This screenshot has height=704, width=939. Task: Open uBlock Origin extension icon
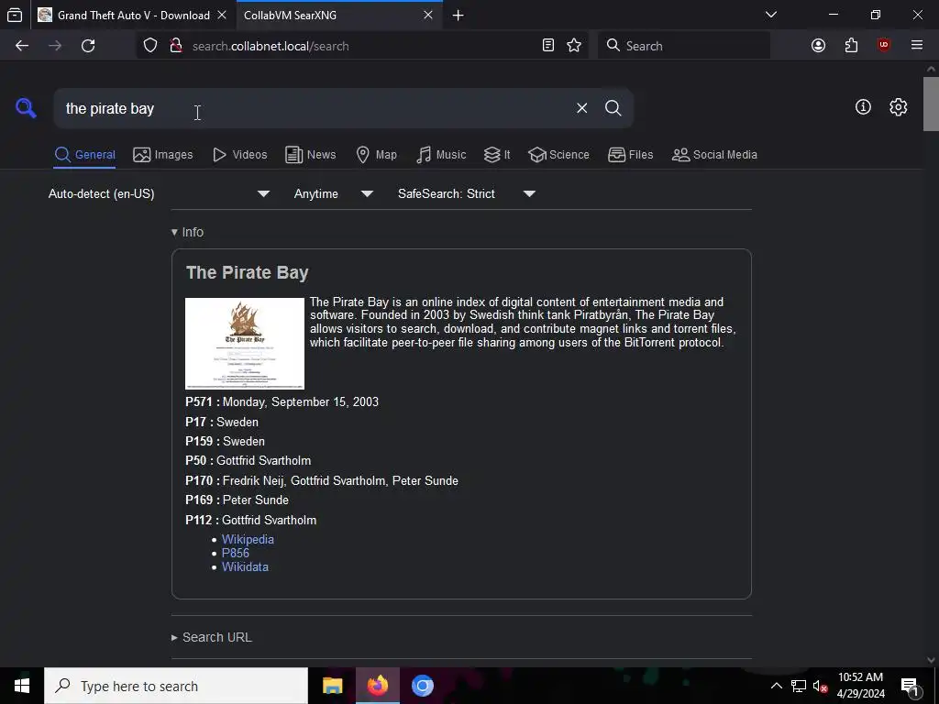(x=883, y=46)
